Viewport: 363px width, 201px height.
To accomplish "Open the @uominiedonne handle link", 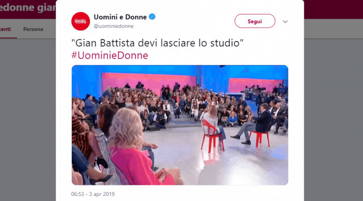I will (x=114, y=26).
